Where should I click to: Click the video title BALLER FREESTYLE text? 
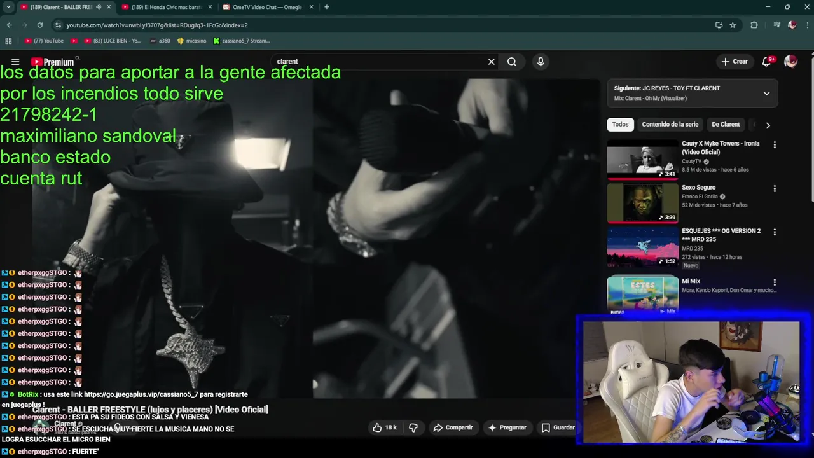pos(151,410)
